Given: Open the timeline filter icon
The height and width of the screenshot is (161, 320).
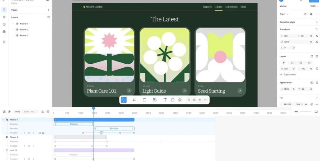Looking at the screenshot, I should pyautogui.click(x=48, y=112).
